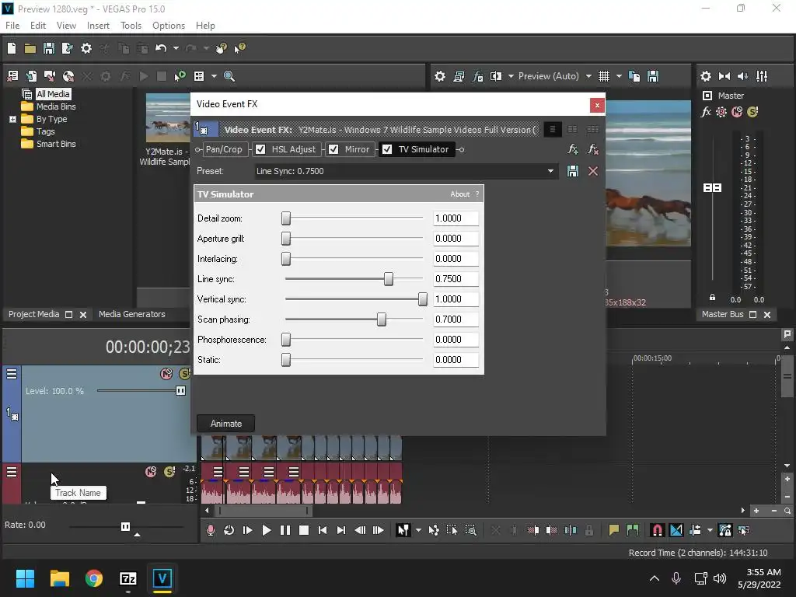Close the Video Event FX dialog
Screen dimensions: 796x597
(x=597, y=105)
